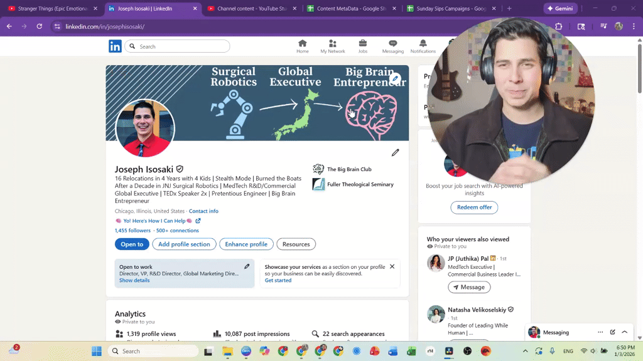Edit the Open to work card
This screenshot has height=361, width=643.
click(x=247, y=266)
